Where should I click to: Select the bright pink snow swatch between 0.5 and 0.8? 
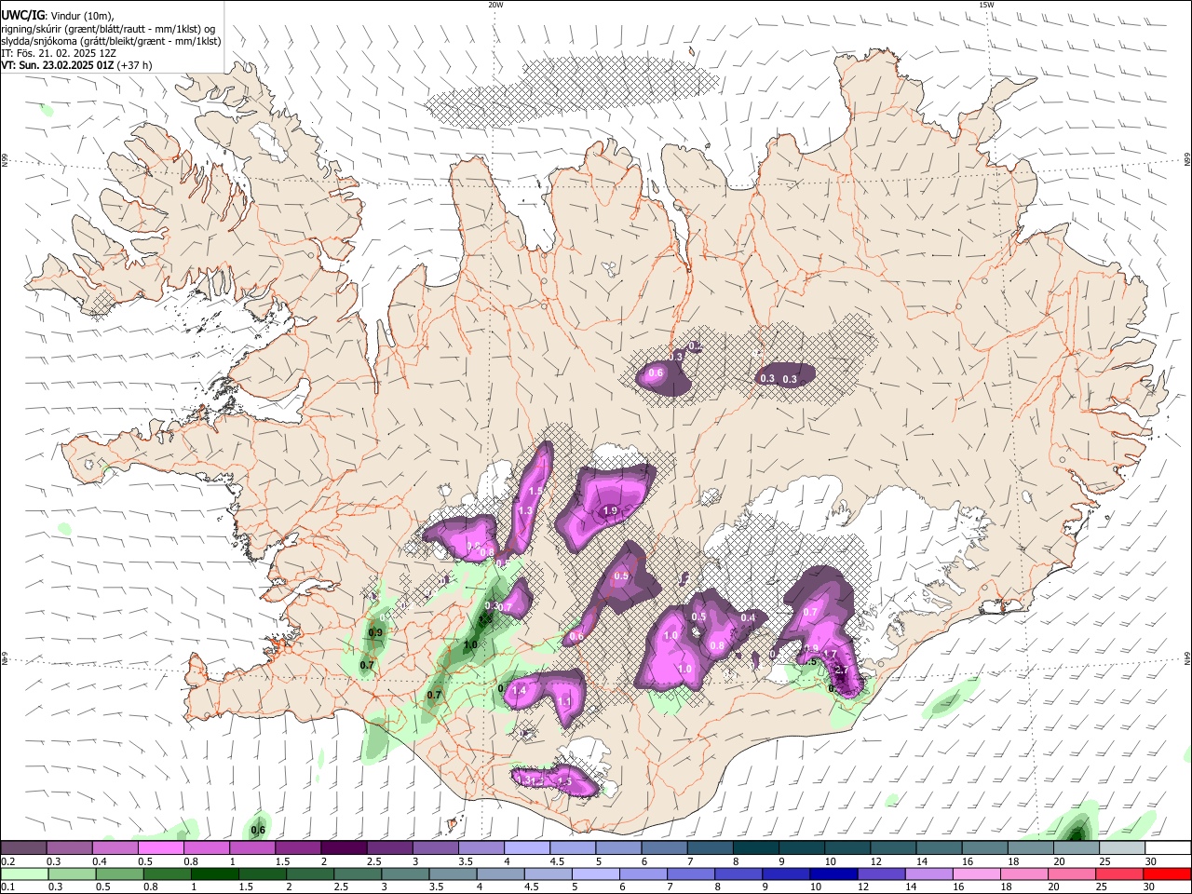click(161, 847)
